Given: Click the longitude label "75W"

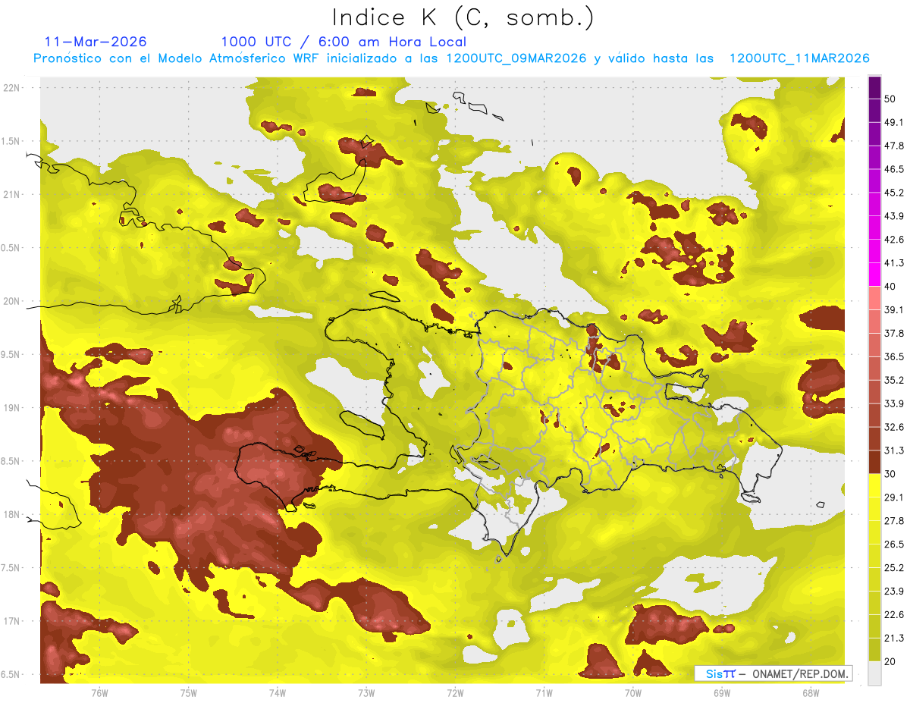Looking at the screenshot, I should [189, 693].
